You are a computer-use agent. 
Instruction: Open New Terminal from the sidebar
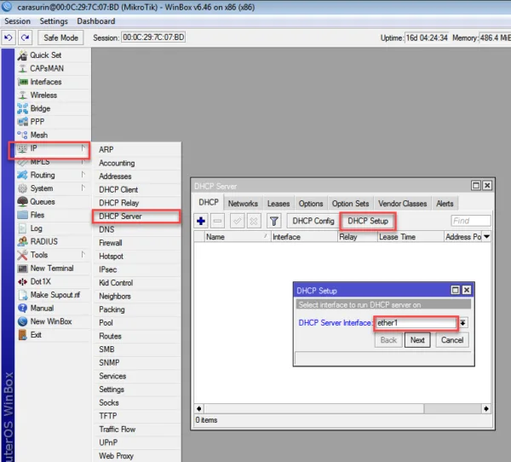(x=51, y=269)
